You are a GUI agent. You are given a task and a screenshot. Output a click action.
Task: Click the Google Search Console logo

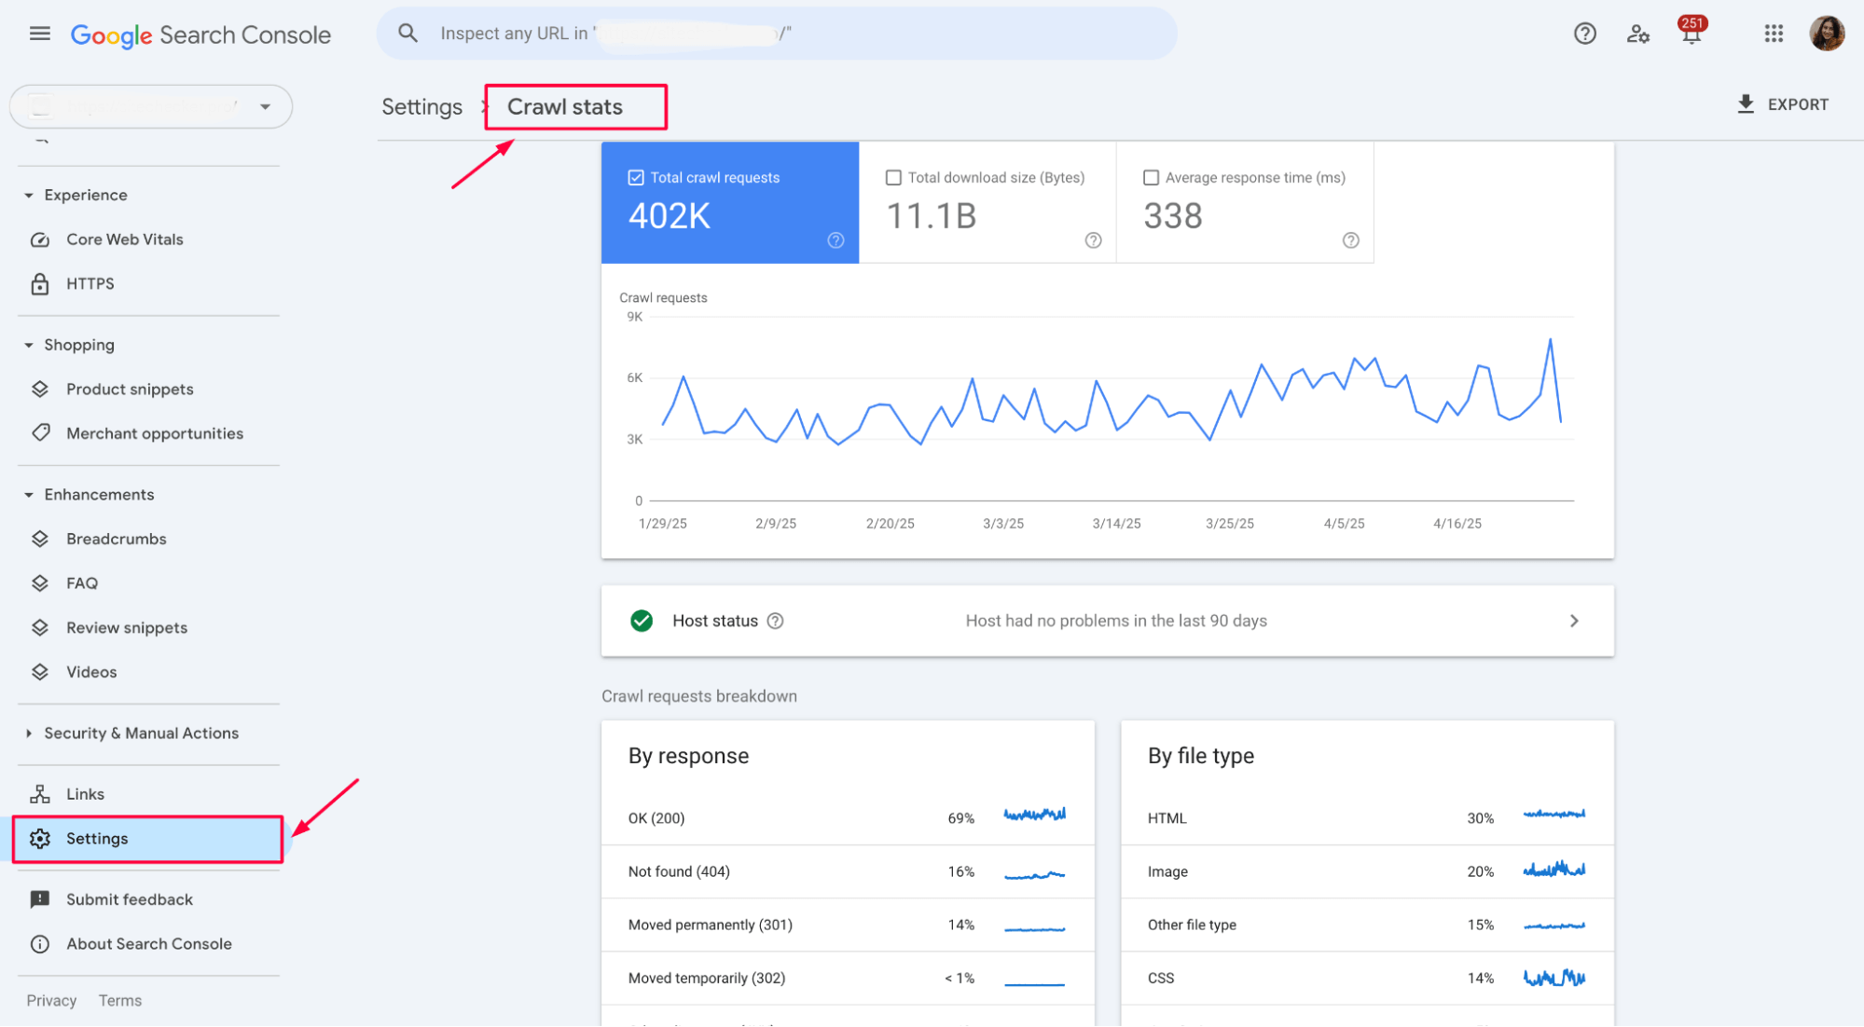[x=200, y=35]
